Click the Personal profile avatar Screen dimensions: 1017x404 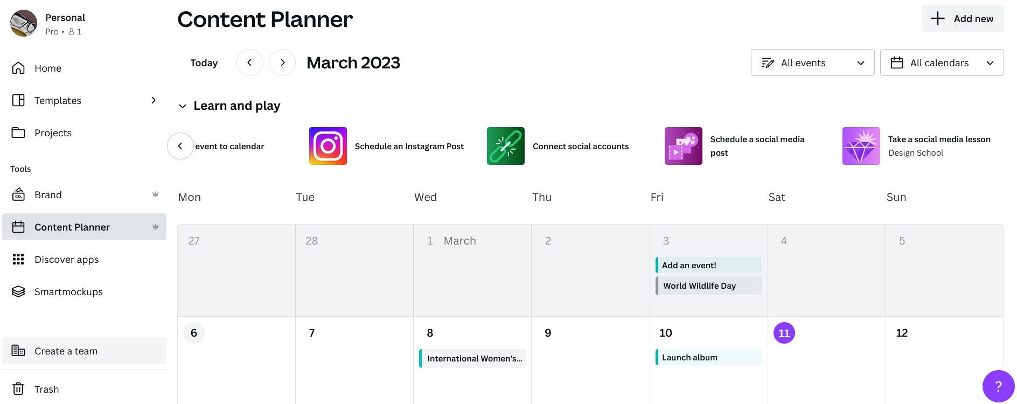tap(24, 24)
